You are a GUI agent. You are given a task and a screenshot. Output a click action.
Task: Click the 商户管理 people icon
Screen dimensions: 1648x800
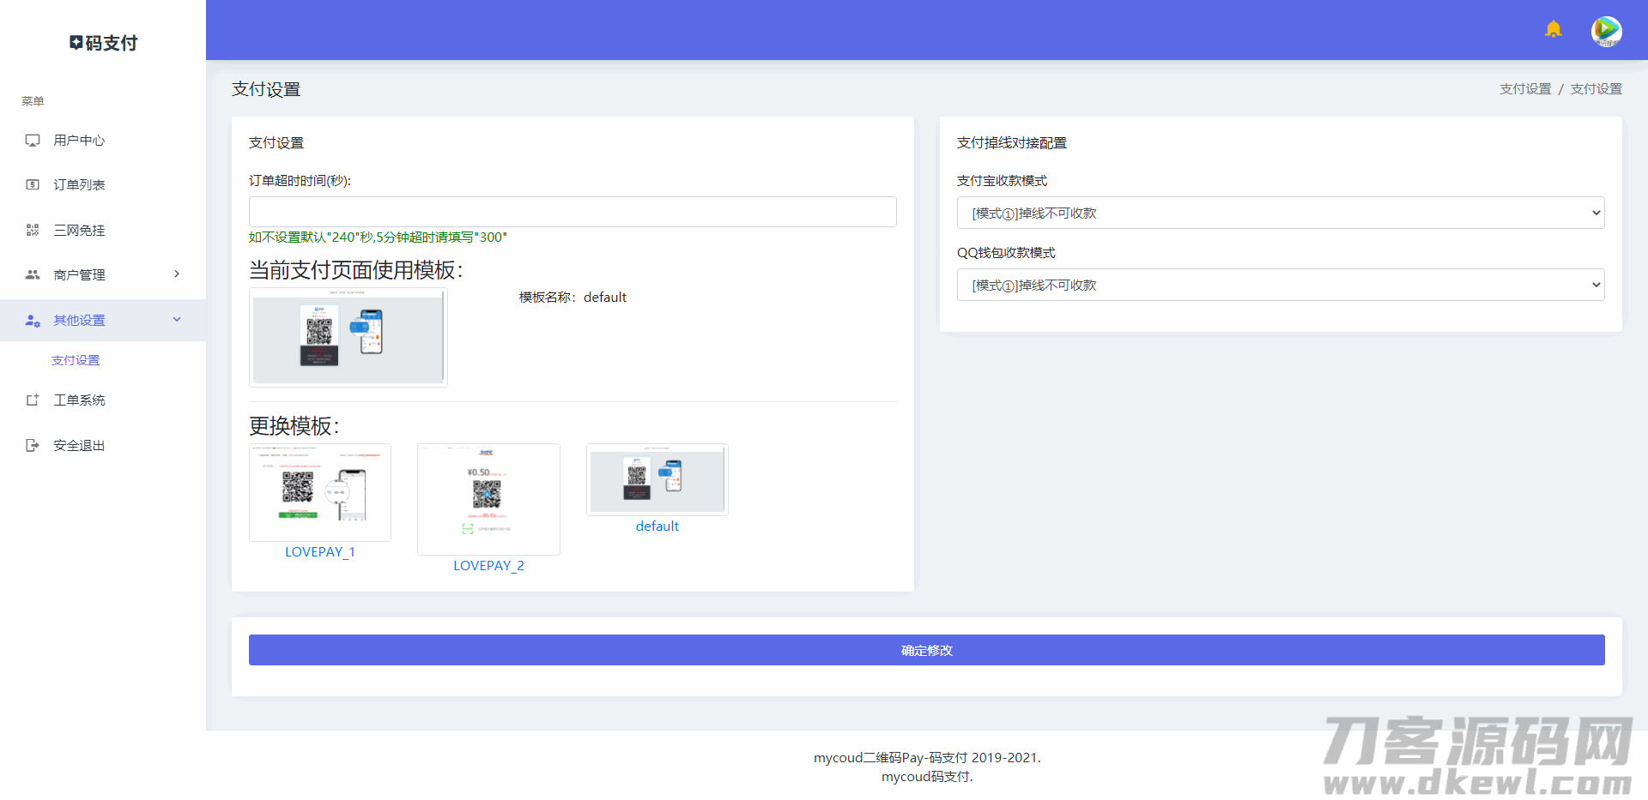click(33, 274)
